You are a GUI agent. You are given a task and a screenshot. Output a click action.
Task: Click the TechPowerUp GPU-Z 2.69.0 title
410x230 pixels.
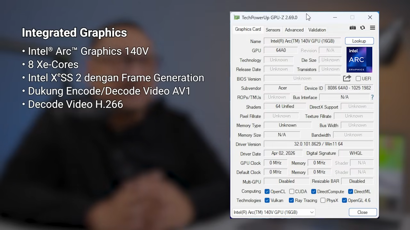click(x=269, y=18)
